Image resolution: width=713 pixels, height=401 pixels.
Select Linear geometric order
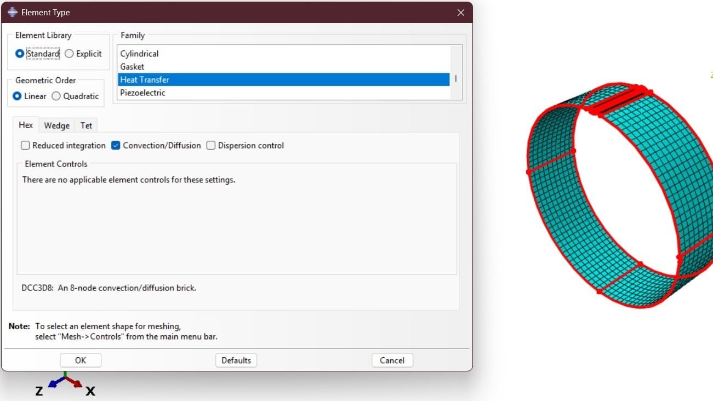[x=18, y=96]
